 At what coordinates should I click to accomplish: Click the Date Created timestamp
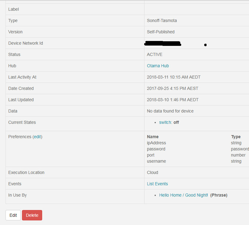(173, 88)
